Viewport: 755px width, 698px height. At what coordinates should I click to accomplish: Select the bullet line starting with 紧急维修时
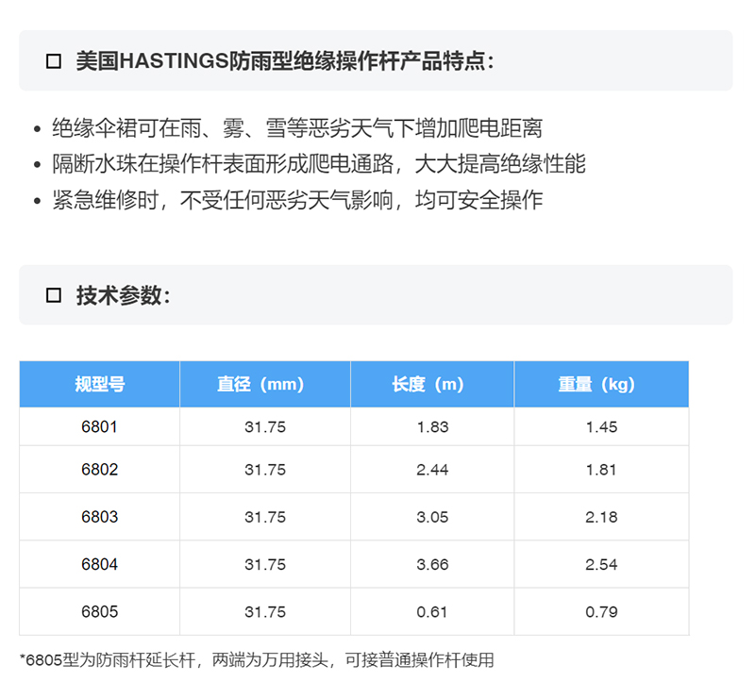pos(297,200)
